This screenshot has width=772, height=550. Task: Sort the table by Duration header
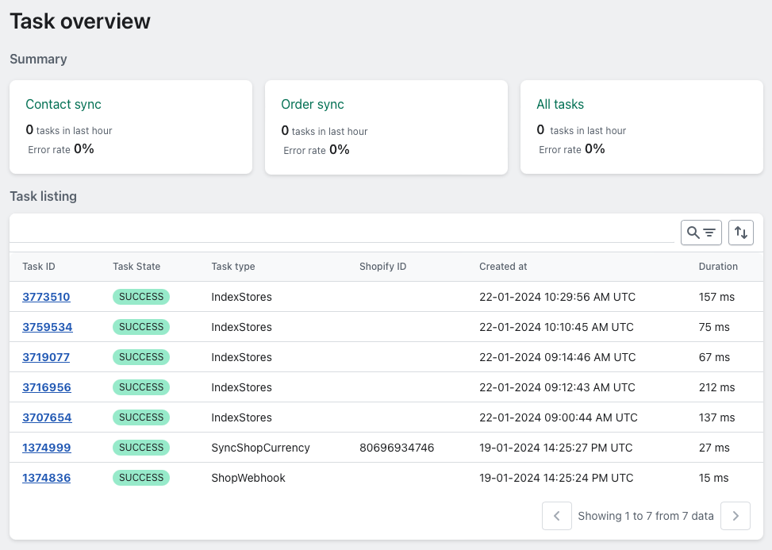(717, 267)
